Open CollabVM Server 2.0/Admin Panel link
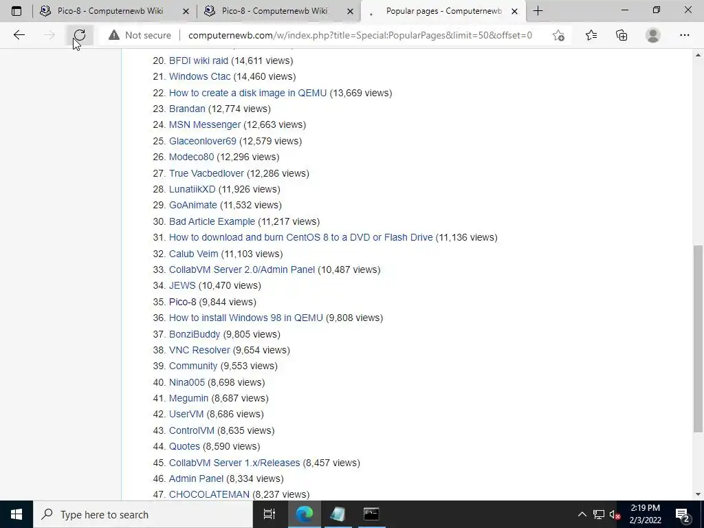 pyautogui.click(x=242, y=269)
